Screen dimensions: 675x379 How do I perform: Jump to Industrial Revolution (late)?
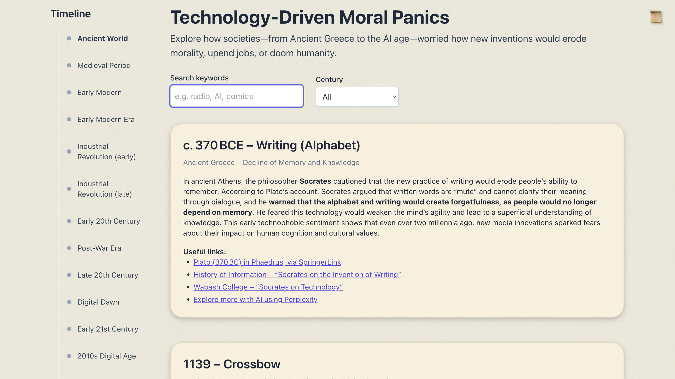(x=104, y=189)
